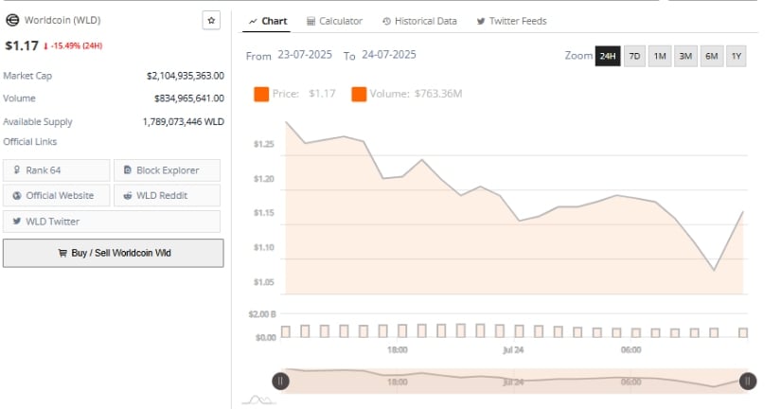
Task: Open the Chart tab
Action: coord(268,21)
